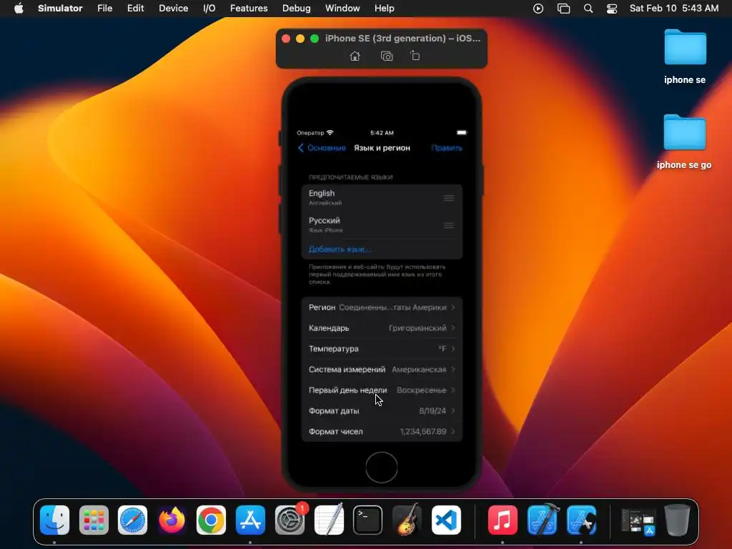Open Terminal from the Dock
The image size is (732, 549).
368,520
